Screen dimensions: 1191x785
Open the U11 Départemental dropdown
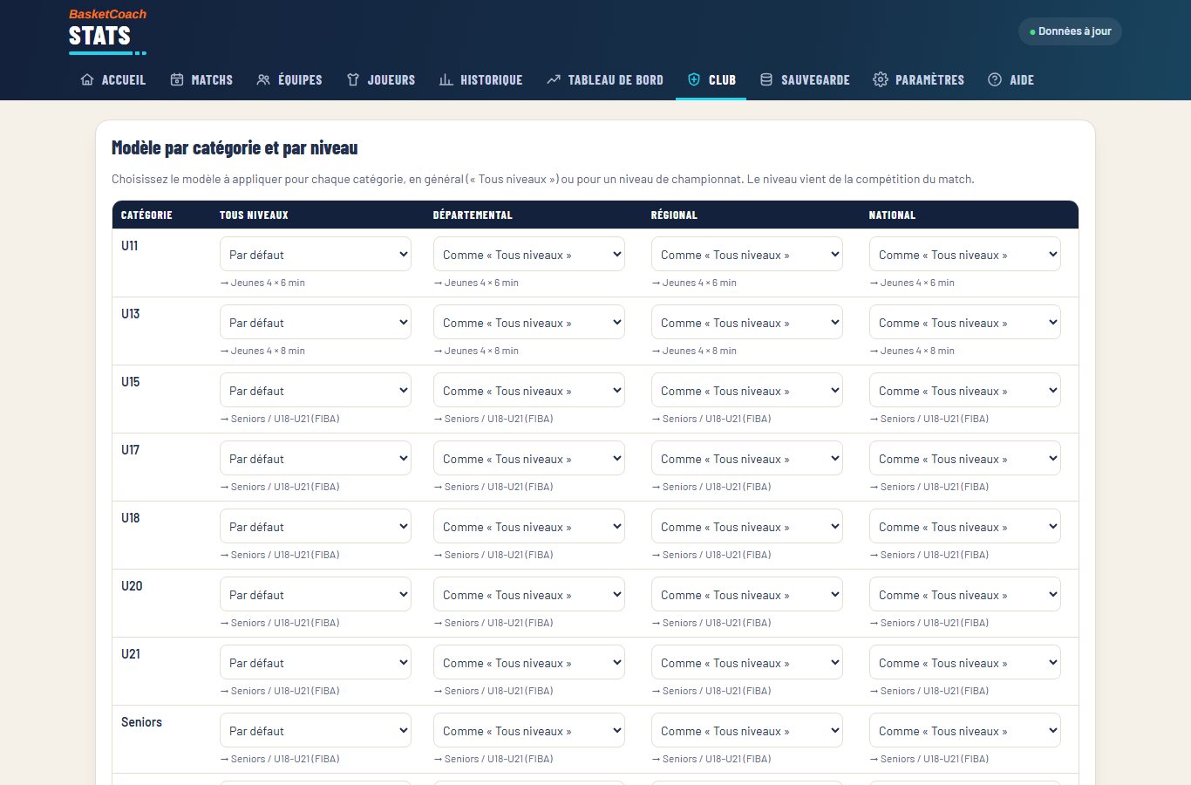[529, 255]
